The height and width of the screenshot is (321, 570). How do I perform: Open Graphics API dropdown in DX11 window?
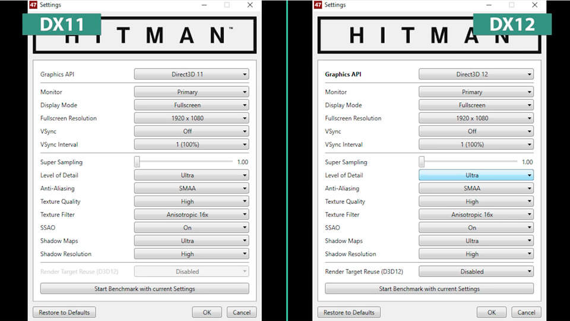tap(192, 74)
